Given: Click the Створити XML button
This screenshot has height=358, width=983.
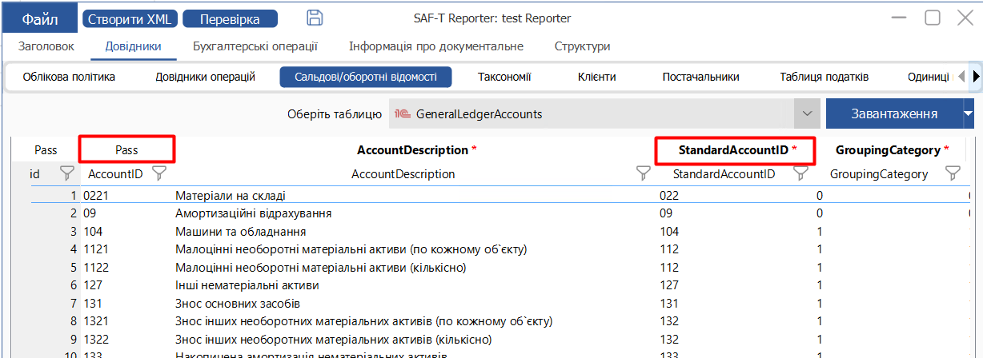Looking at the screenshot, I should 130,18.
